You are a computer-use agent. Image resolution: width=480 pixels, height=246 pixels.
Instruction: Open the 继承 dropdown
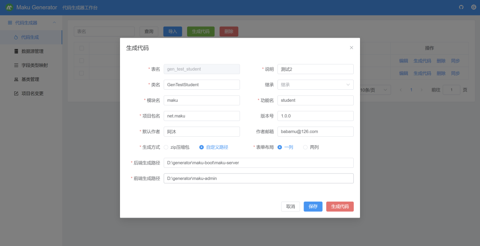coord(315,84)
